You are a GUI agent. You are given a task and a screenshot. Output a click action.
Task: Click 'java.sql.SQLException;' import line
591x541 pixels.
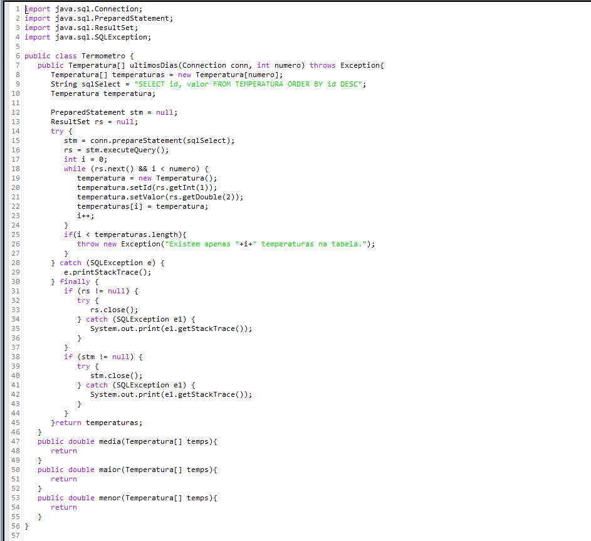(x=103, y=37)
